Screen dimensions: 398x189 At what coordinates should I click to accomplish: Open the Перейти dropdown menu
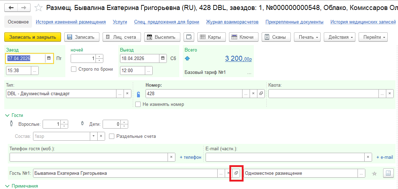click(373, 37)
